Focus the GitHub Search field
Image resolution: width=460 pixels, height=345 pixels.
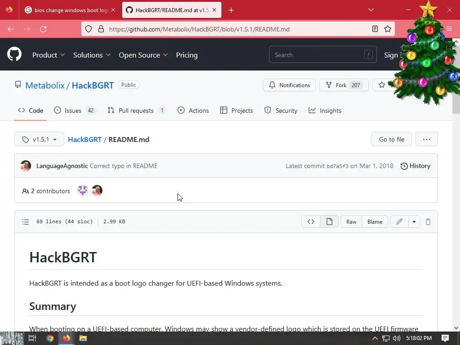(x=323, y=54)
